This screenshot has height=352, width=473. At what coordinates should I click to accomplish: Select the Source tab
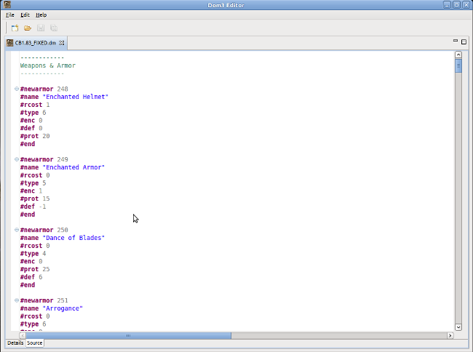coord(35,343)
